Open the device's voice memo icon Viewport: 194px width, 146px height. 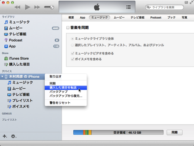(x=9, y=107)
